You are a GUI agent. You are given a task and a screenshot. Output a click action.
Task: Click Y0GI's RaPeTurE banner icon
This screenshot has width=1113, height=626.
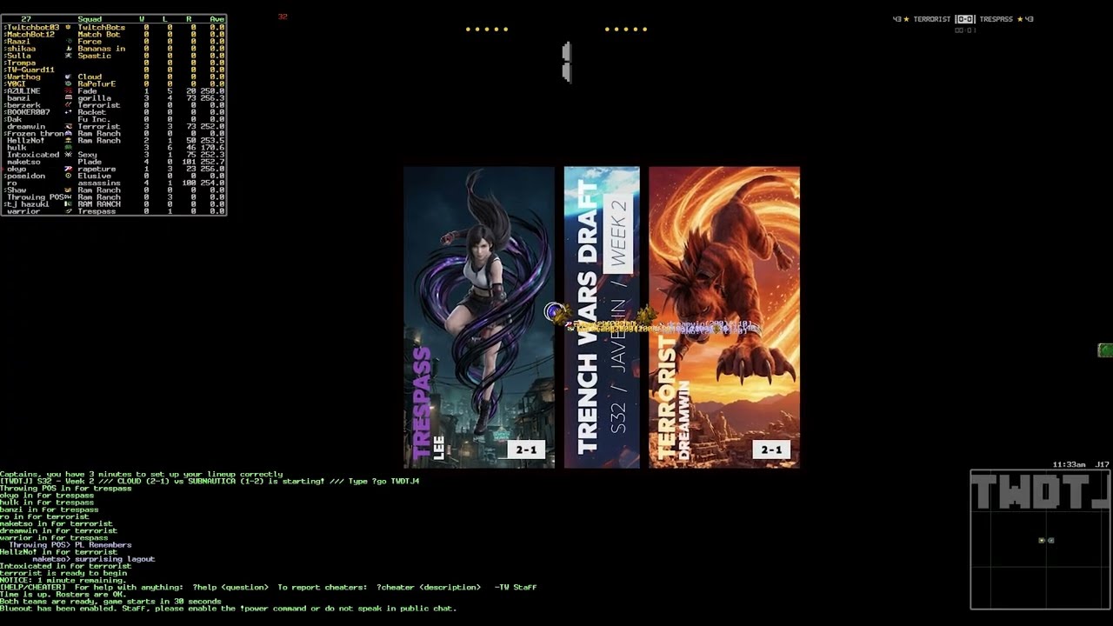68,83
